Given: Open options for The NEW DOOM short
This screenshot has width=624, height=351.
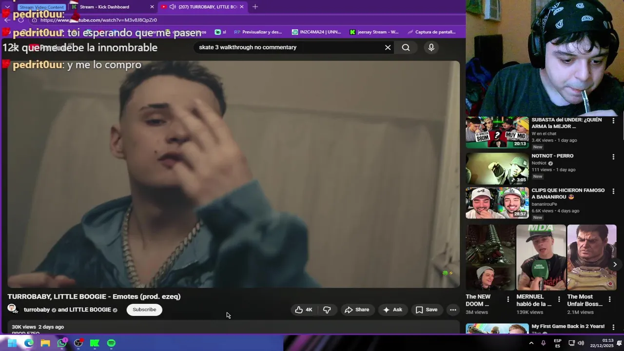Looking at the screenshot, I should click(508, 299).
